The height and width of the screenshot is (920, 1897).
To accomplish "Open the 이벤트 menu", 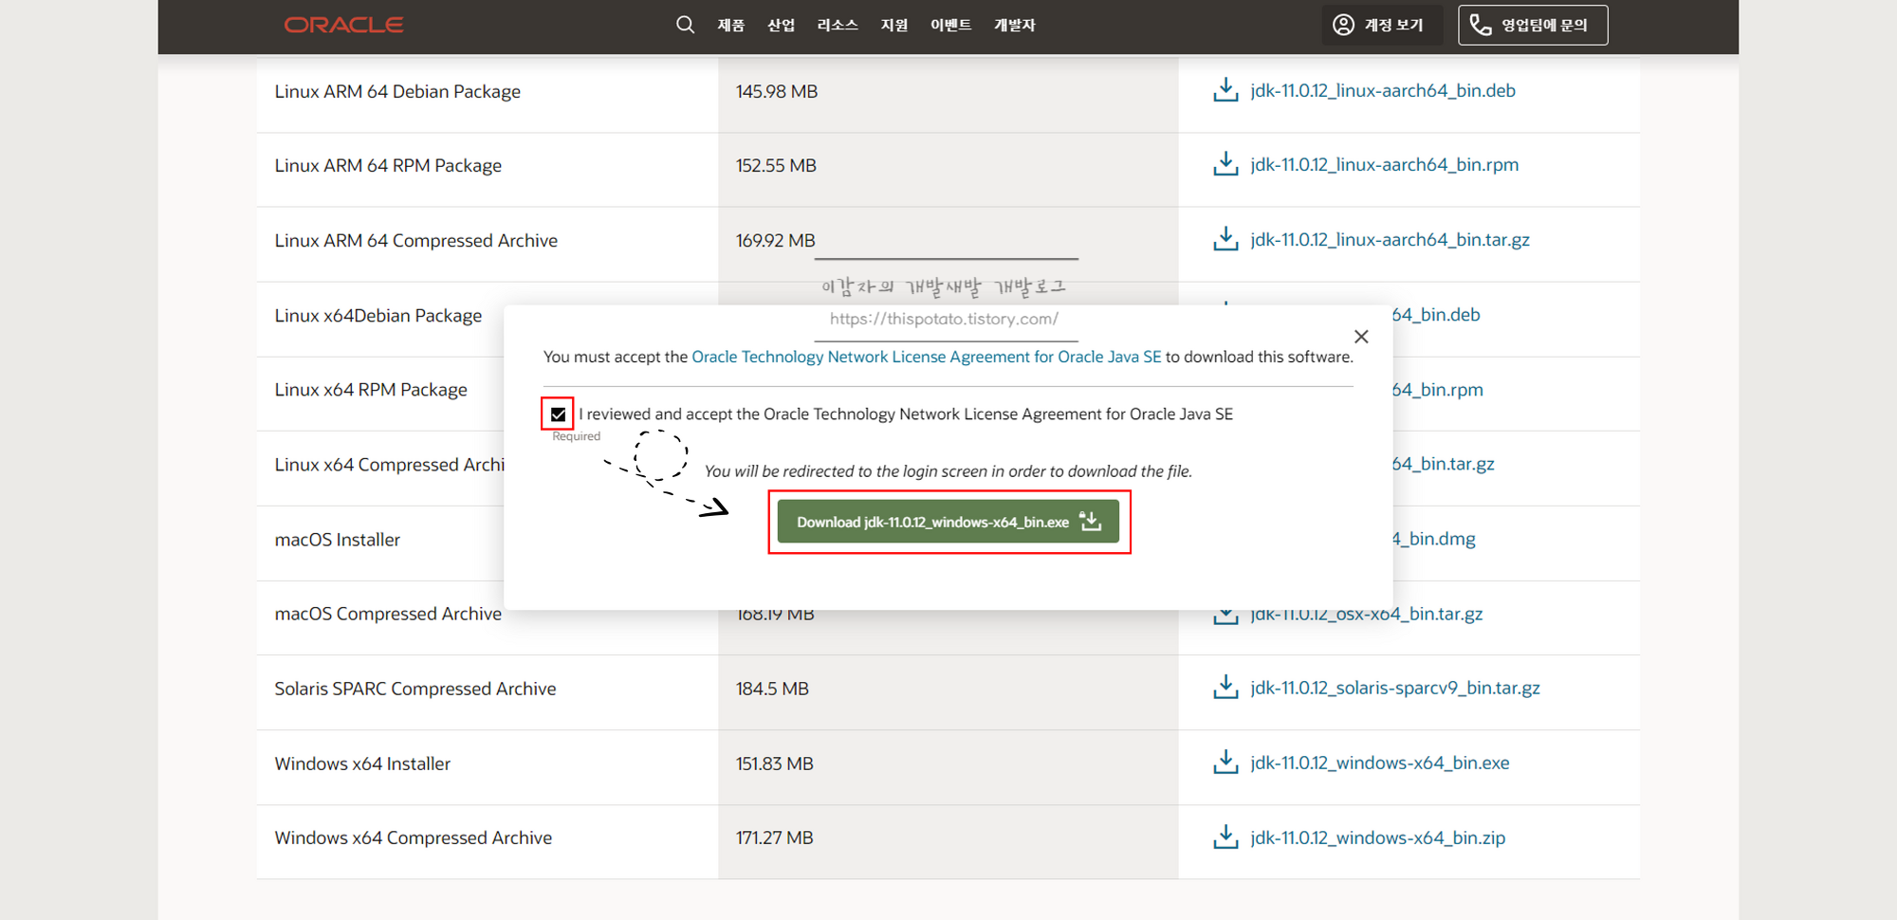I will (x=950, y=26).
